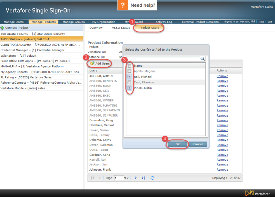Click OK to add selected users
Viewport: 275px width, 197px height.
click(x=178, y=144)
